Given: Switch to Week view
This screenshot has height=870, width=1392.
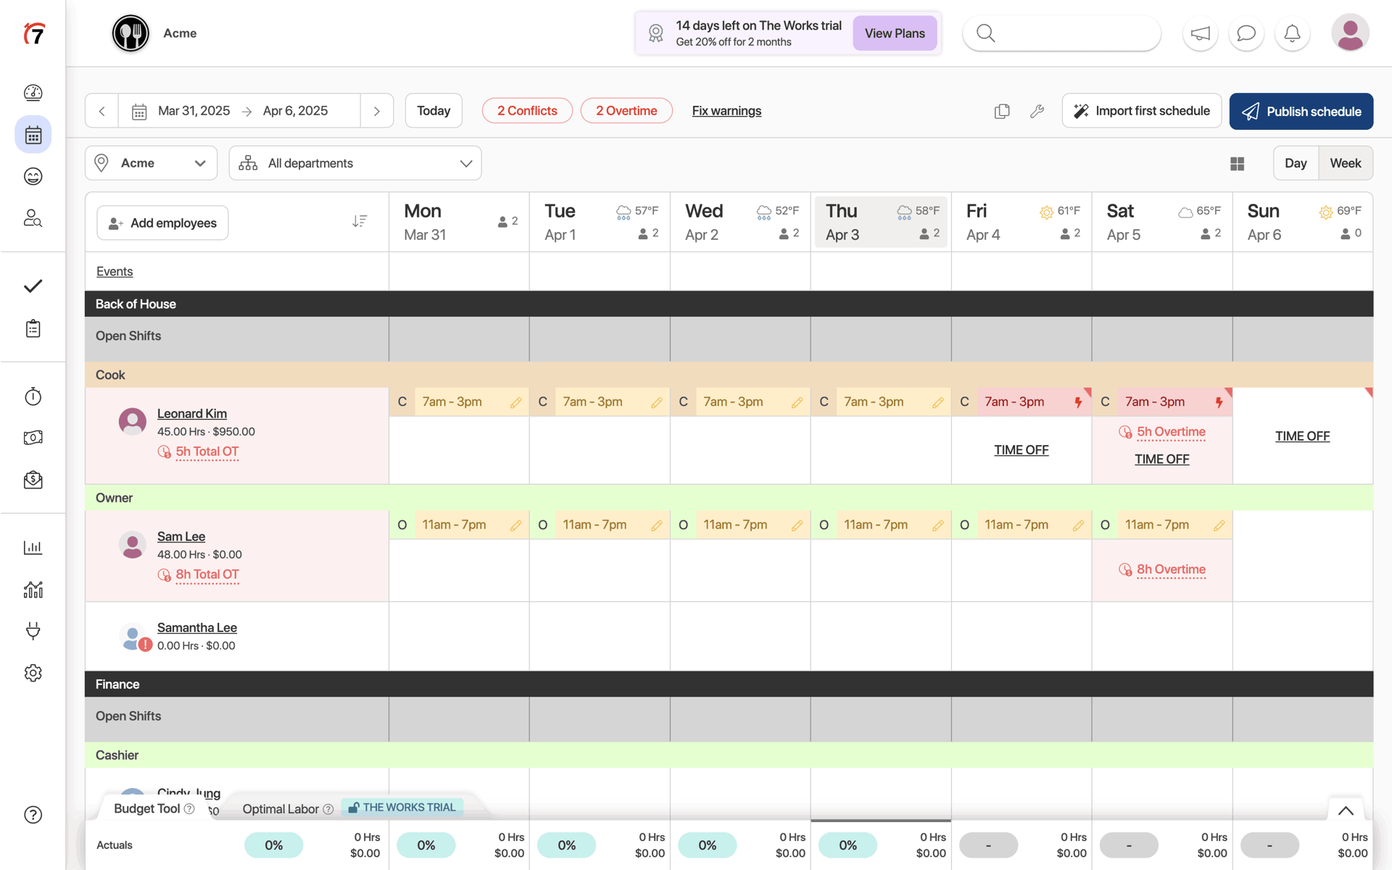Looking at the screenshot, I should tap(1346, 163).
